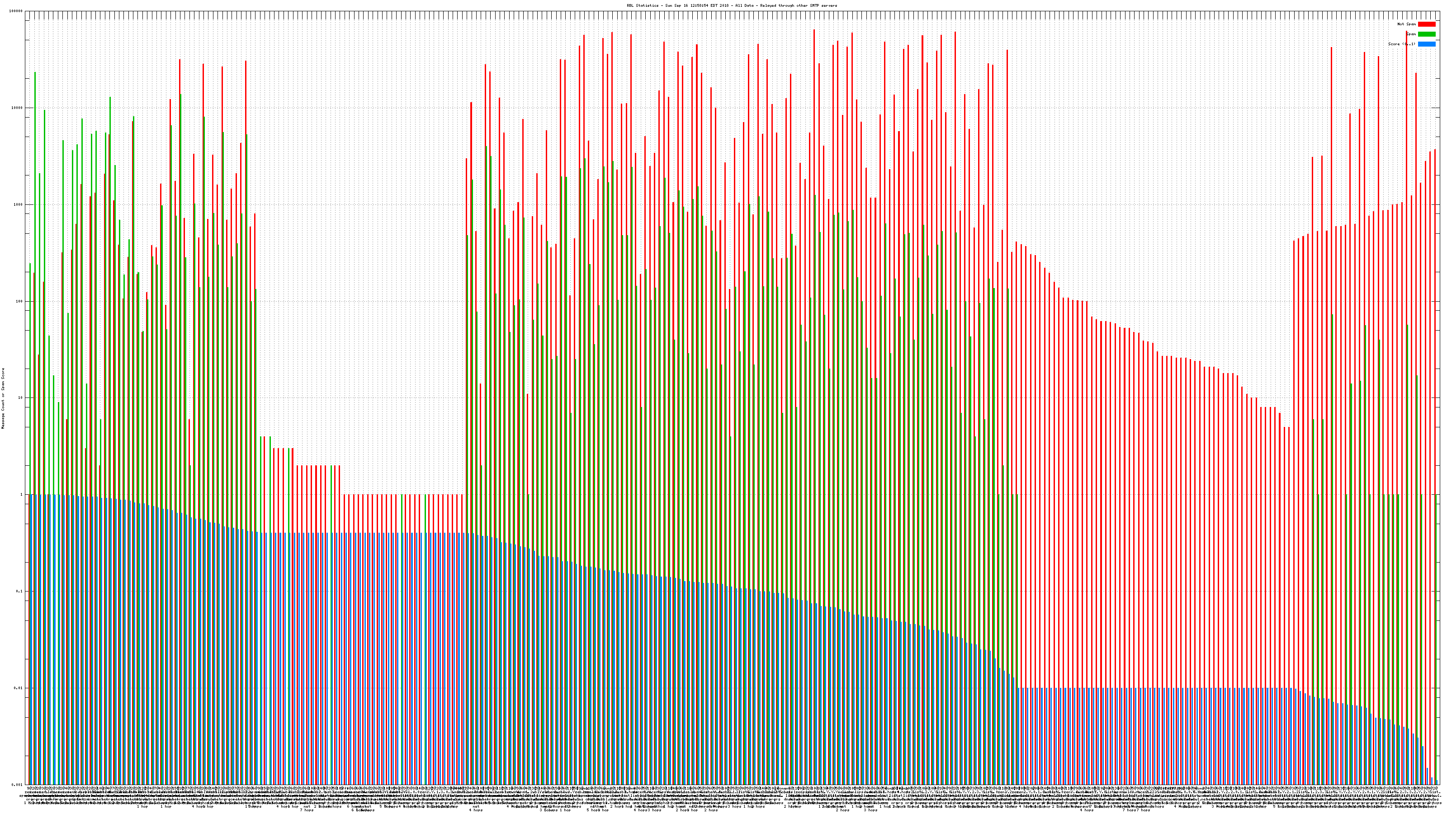Click the vertical "Message Count or Spam Score" axis title

[3, 398]
